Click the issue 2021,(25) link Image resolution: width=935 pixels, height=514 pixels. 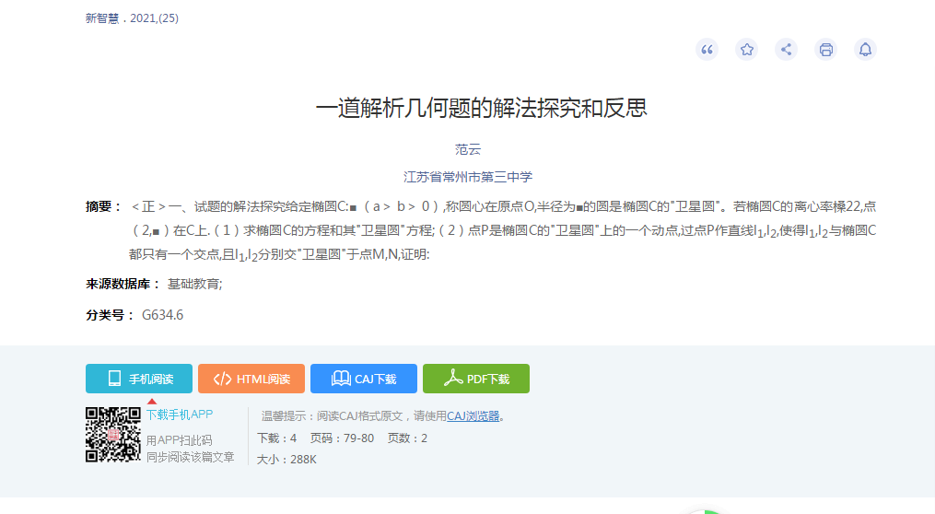coord(155,18)
